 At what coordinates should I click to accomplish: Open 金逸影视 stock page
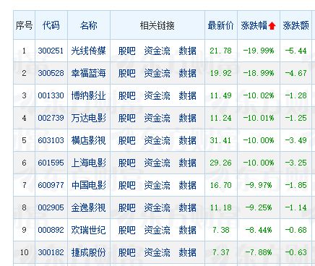pos(88,207)
